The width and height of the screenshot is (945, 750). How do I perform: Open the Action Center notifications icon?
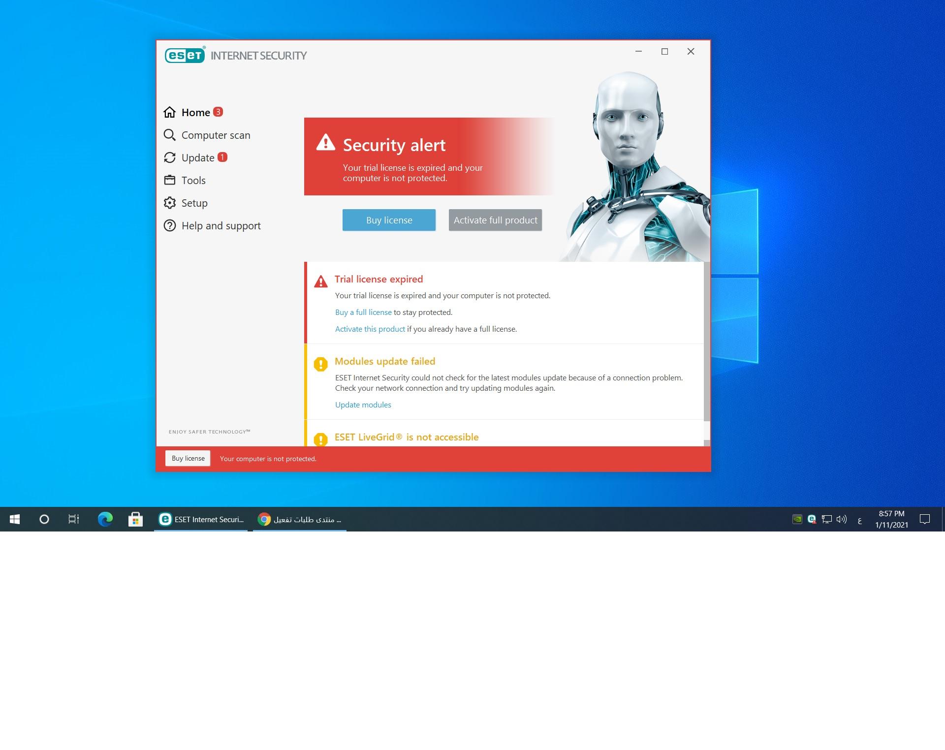[925, 519]
